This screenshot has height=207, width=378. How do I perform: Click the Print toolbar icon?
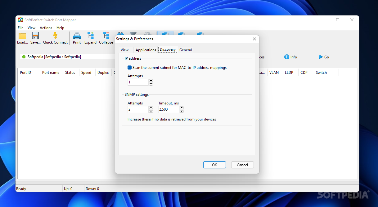point(77,36)
